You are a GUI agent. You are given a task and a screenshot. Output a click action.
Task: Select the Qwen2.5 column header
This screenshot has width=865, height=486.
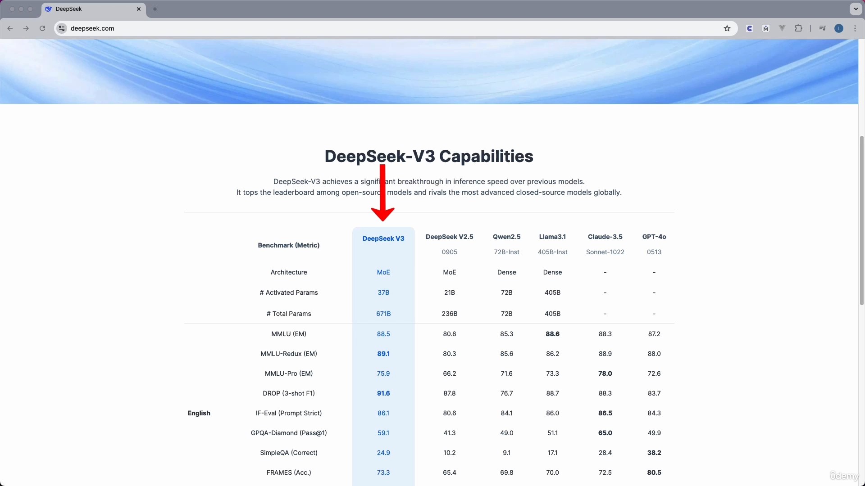[x=507, y=237]
